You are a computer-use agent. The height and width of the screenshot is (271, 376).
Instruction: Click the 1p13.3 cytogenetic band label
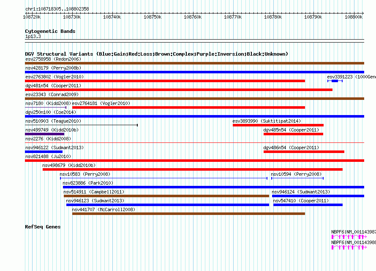pos(33,36)
